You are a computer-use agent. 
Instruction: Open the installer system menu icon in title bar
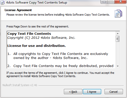(x=3, y=2)
